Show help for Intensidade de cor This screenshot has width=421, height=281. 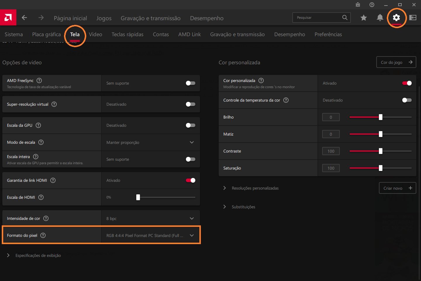click(46, 218)
